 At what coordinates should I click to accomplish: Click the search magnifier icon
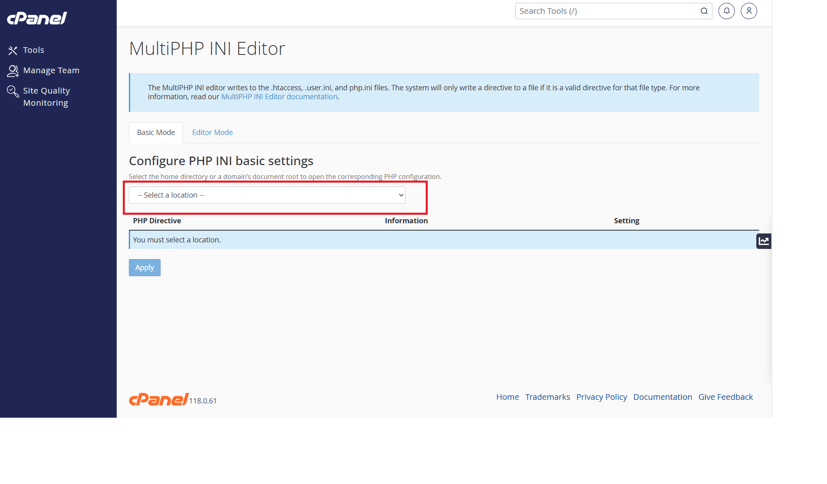tap(704, 11)
